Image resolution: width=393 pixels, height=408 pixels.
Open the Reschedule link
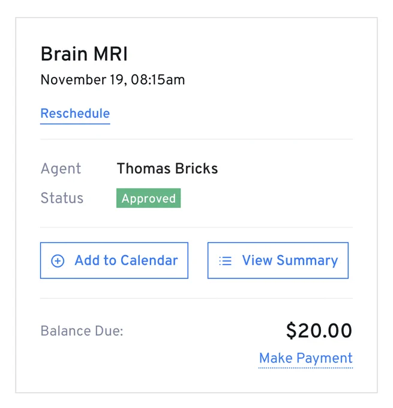(x=75, y=114)
